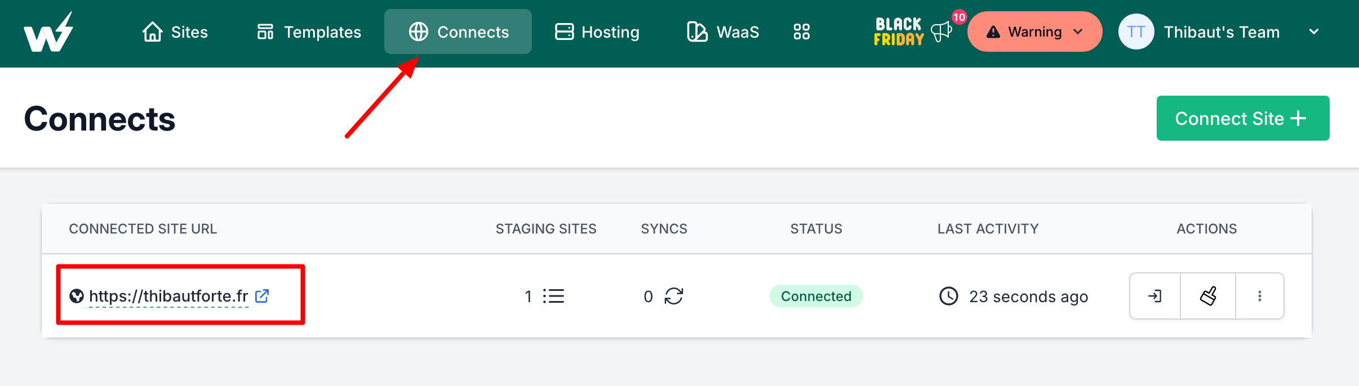Open the apps grid icon
1359x386 pixels.
[x=802, y=32]
